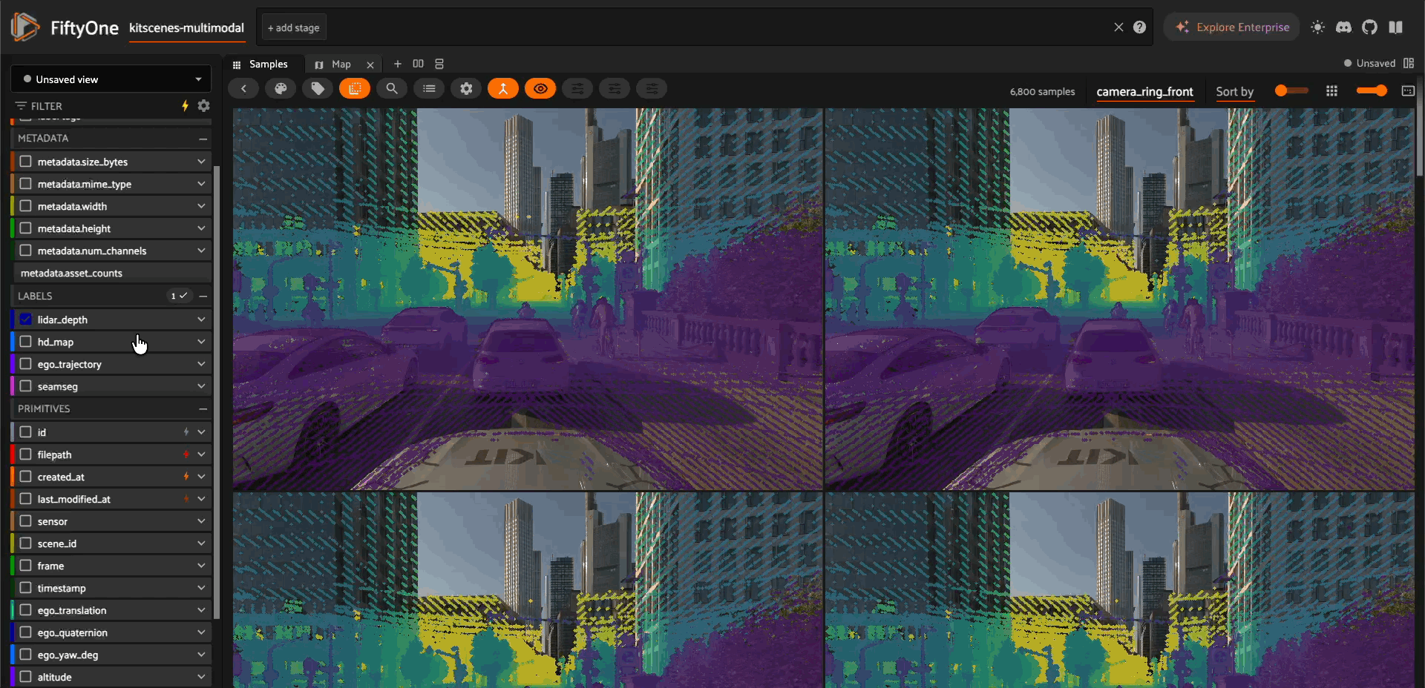Click the lightning bolt icon on the id row

pyautogui.click(x=186, y=432)
